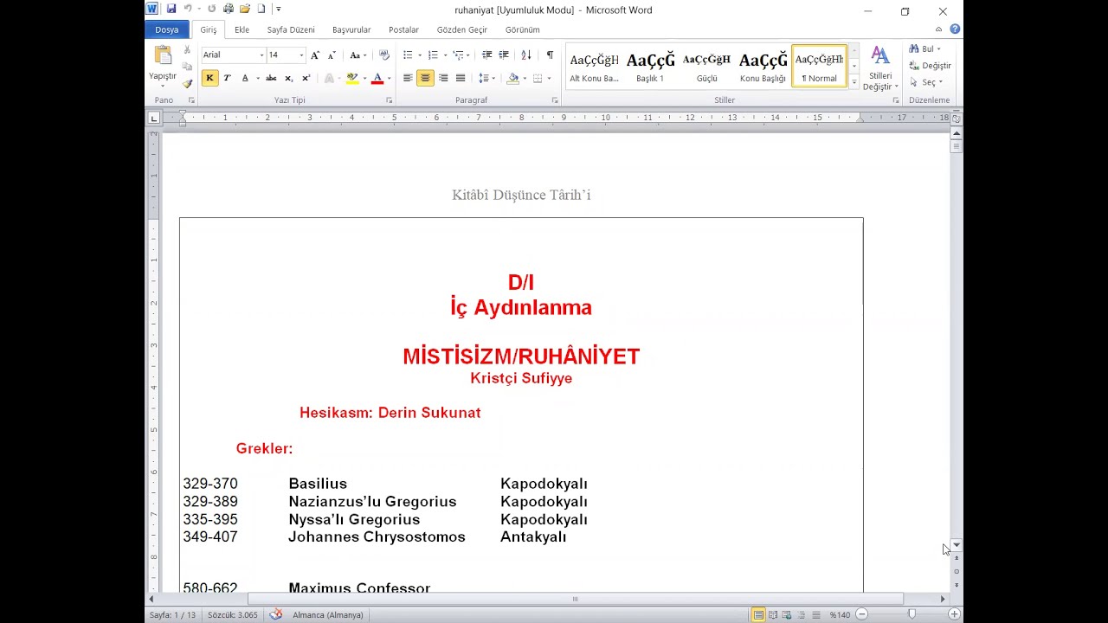Click the Minimize Ribbon caret icon

[x=939, y=29]
